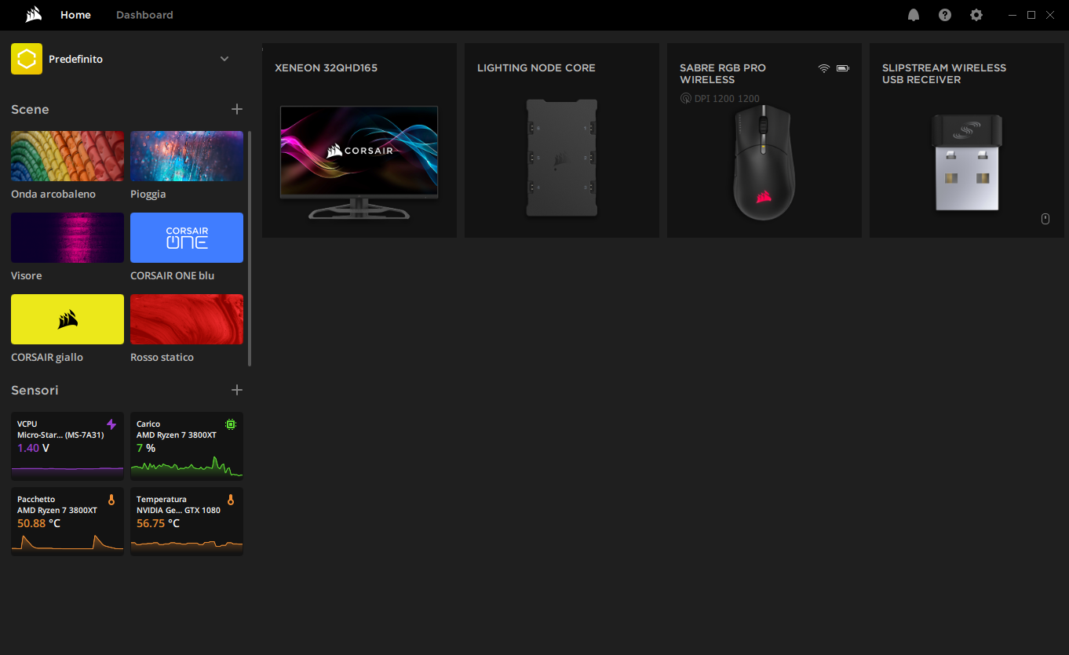The width and height of the screenshot is (1069, 655).
Task: Click the Sensori section heading
Action: click(35, 390)
